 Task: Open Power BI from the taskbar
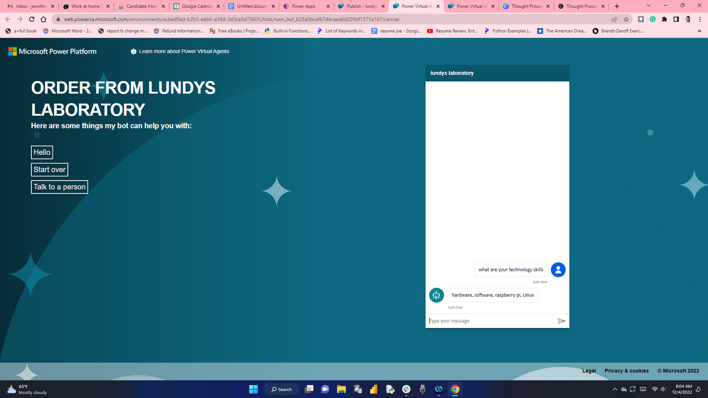click(x=374, y=389)
